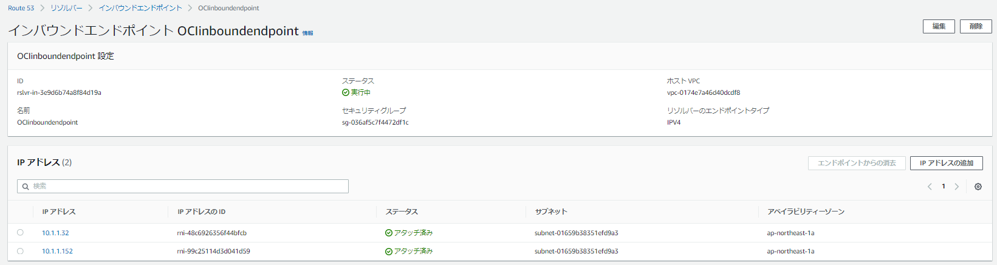This screenshot has width=997, height=265.
Task: Open IP address 10.1.1.32 link
Action: click(55, 233)
